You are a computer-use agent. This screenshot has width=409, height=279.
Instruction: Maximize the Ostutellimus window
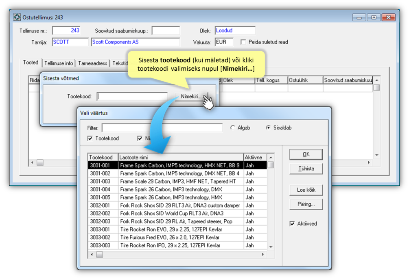coord(374,17)
